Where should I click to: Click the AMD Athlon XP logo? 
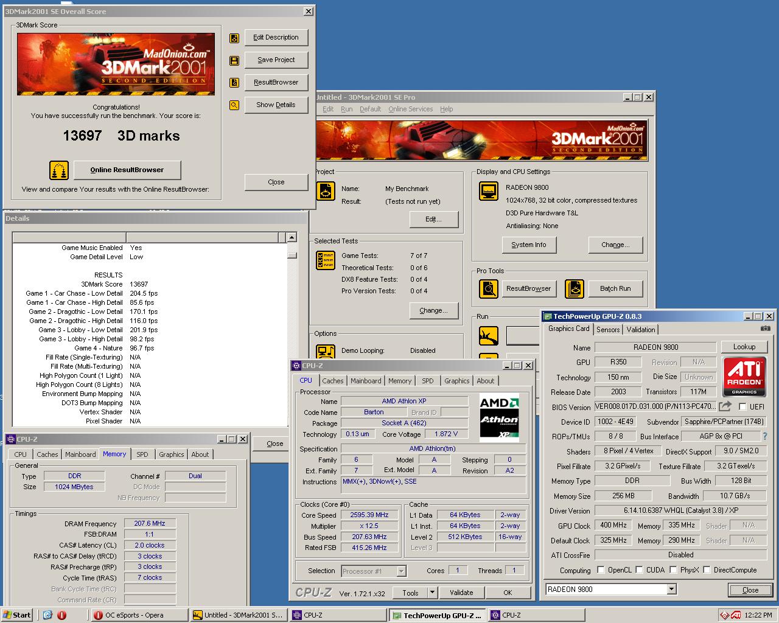click(499, 418)
